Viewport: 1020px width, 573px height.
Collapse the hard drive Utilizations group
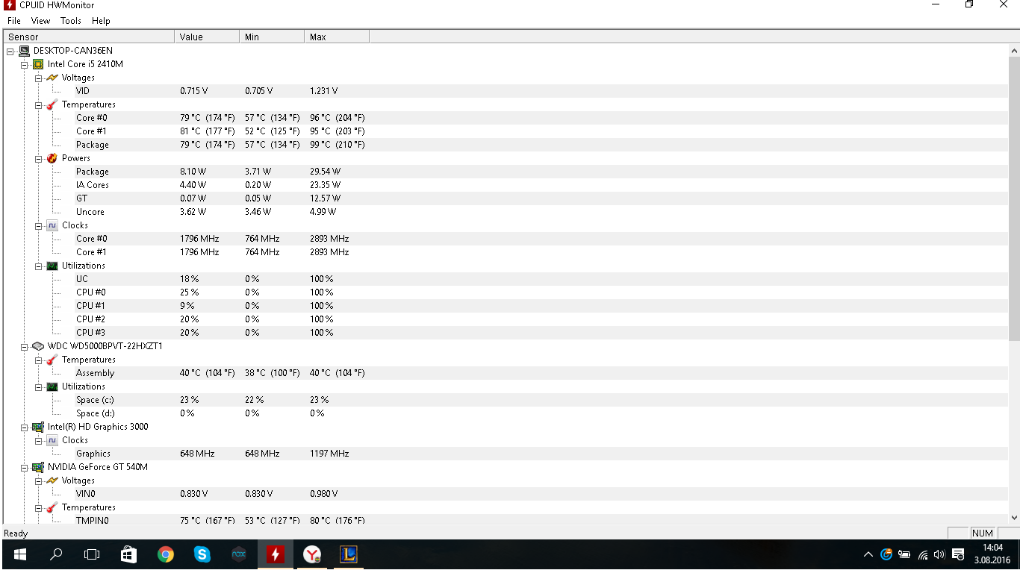(39, 386)
